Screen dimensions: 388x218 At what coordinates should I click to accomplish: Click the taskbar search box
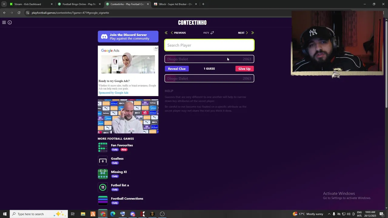pos(39,214)
